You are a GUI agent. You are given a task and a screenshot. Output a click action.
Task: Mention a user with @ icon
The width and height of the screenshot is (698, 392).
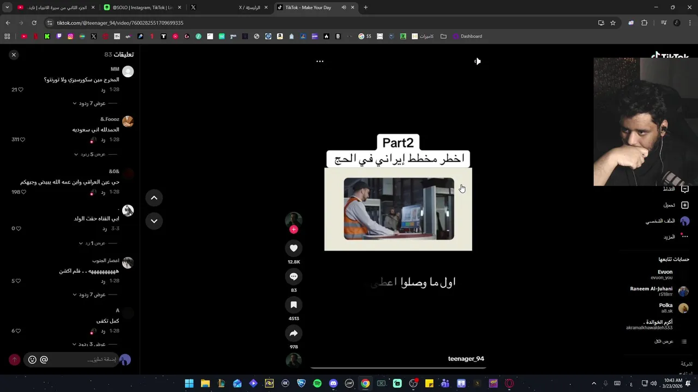[44, 359]
